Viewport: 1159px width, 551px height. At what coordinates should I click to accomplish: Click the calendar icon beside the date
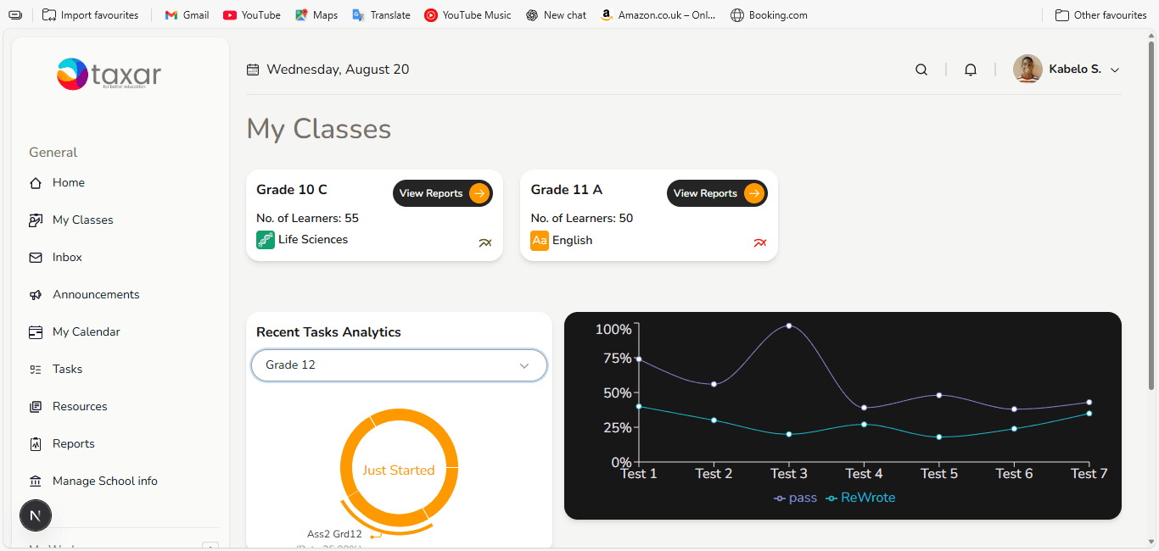click(253, 70)
